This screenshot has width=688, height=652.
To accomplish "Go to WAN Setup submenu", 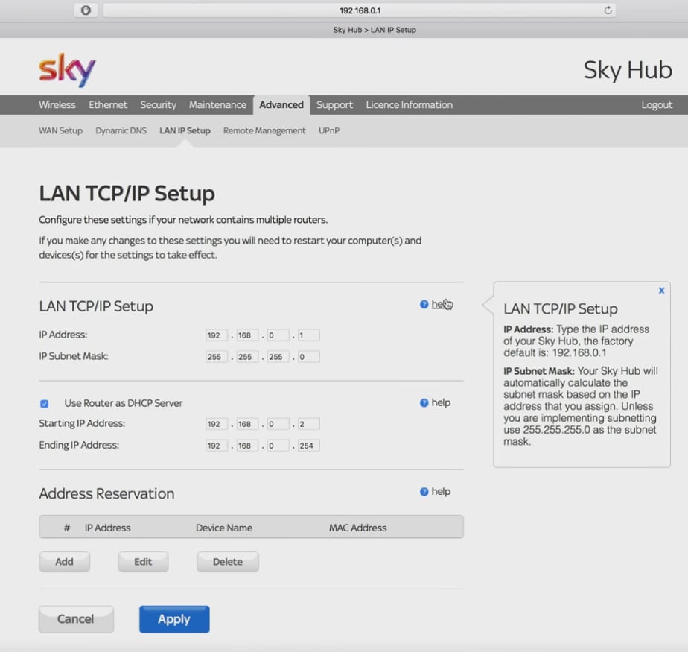I will (60, 131).
